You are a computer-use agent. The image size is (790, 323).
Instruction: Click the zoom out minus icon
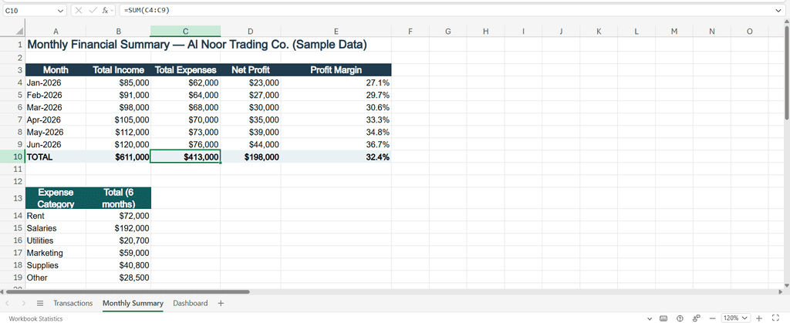712,318
